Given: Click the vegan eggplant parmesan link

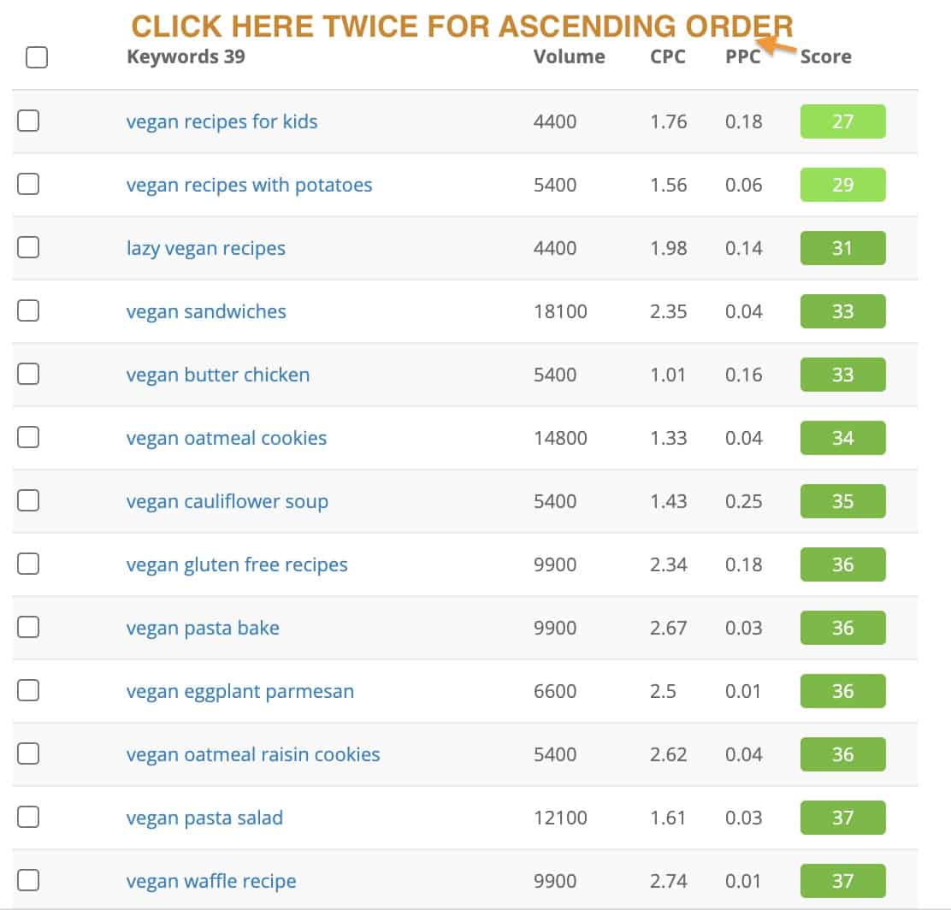Looking at the screenshot, I should pyautogui.click(x=240, y=692).
